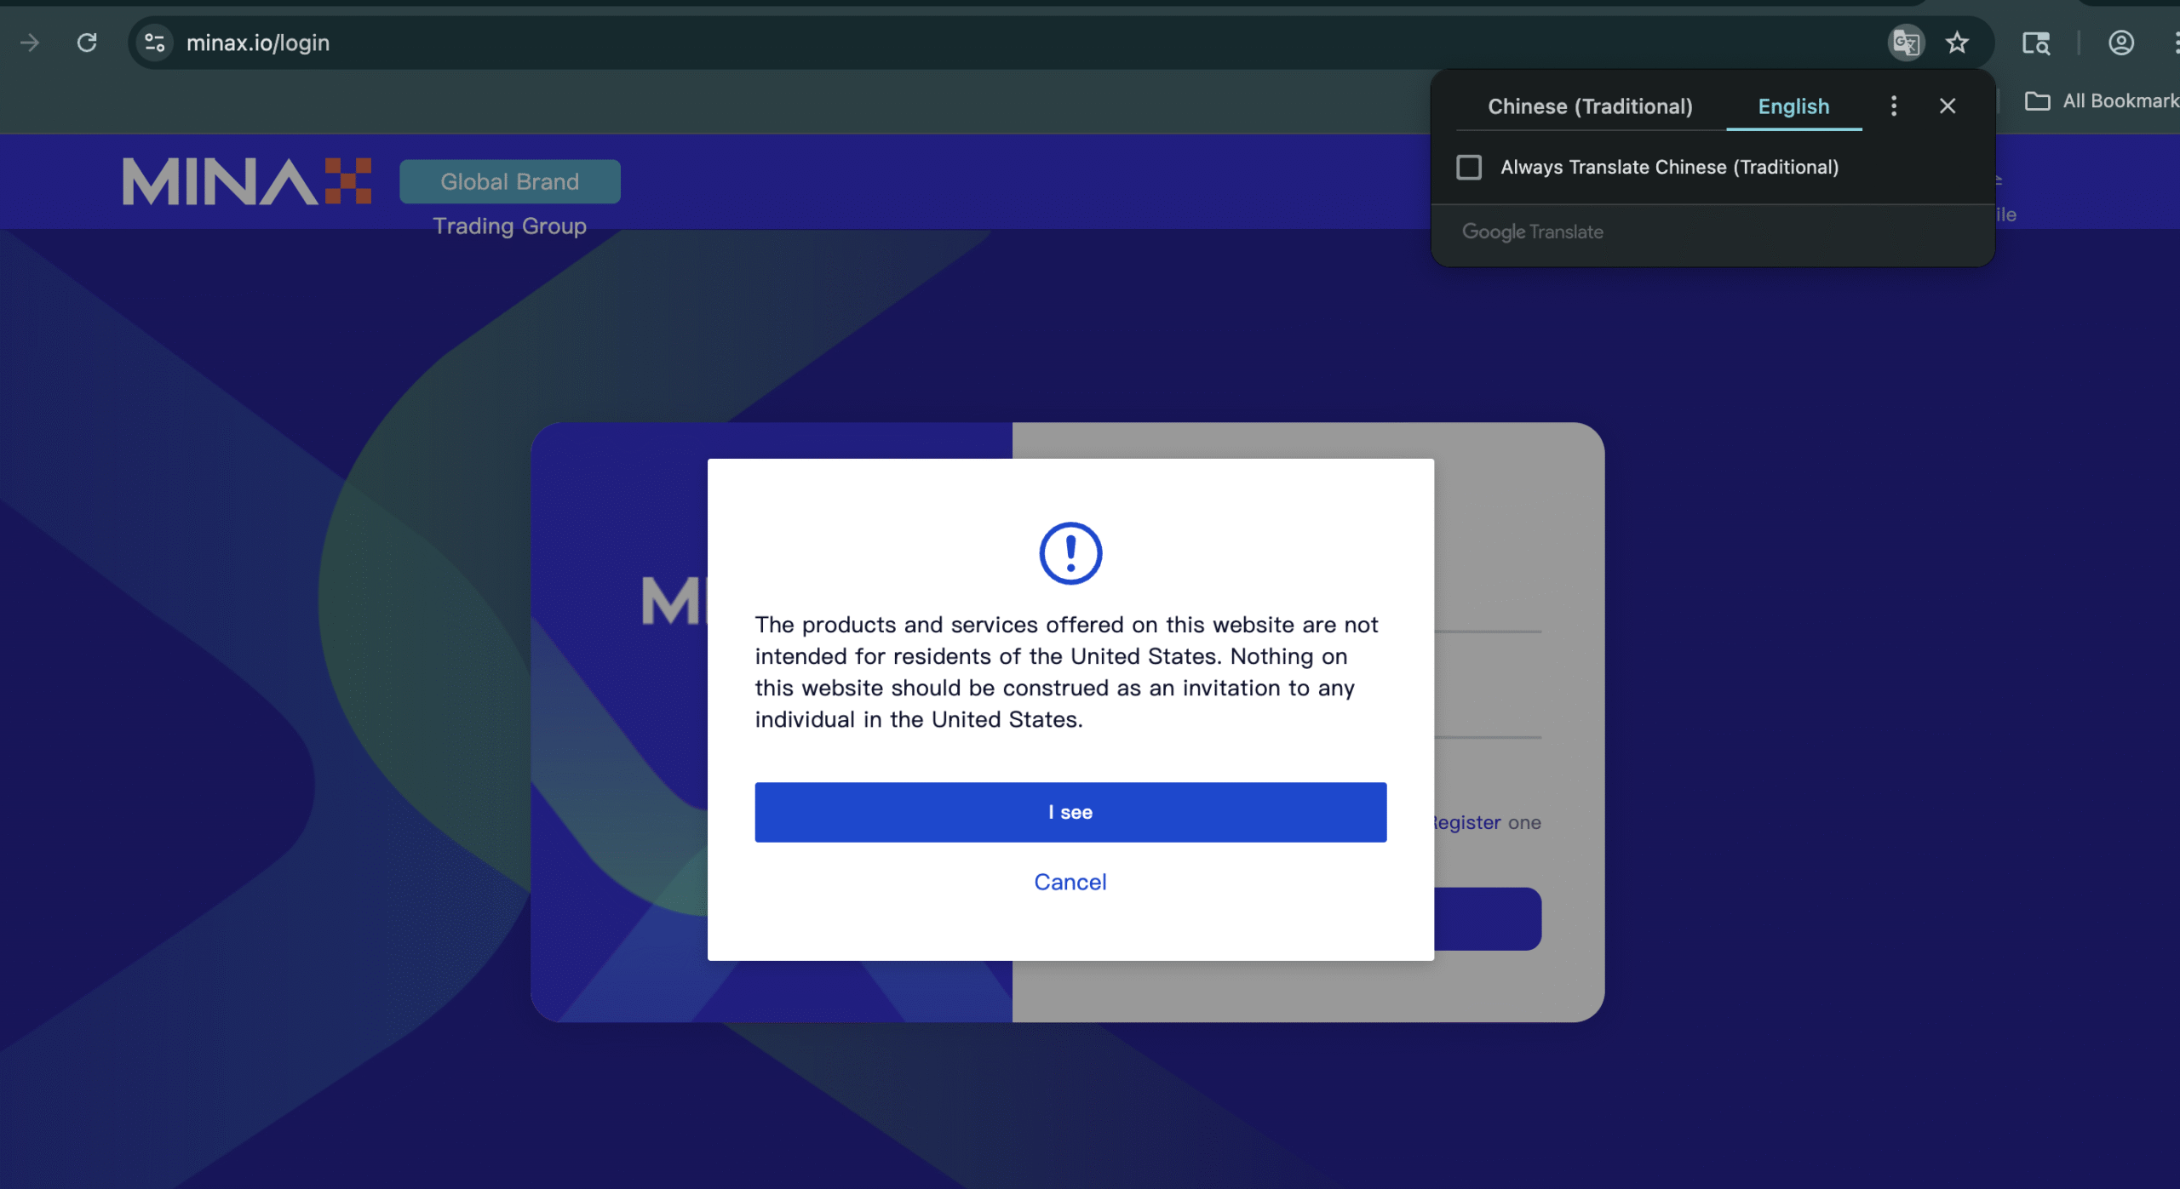Image resolution: width=2180 pixels, height=1189 pixels.
Task: Open the user profile icon
Action: click(2120, 43)
